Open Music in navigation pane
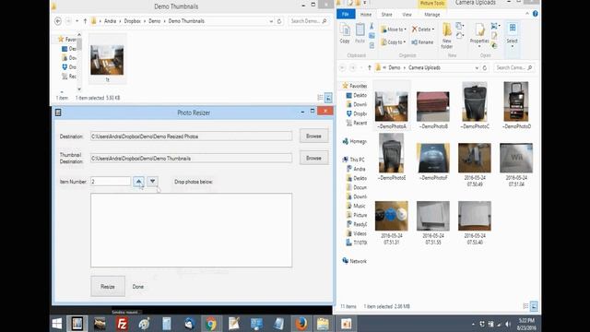 click(356, 206)
